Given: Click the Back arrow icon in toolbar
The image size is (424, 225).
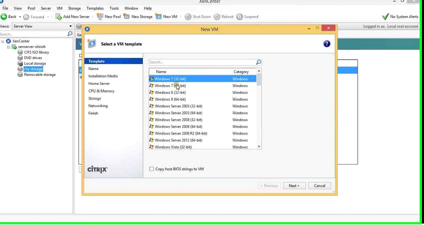Looking at the screenshot, I should pos(4,17).
